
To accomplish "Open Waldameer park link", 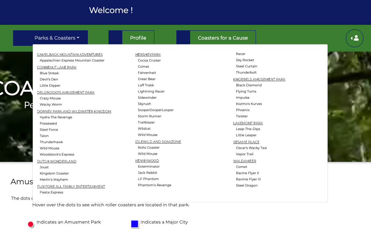I will point(245,161).
